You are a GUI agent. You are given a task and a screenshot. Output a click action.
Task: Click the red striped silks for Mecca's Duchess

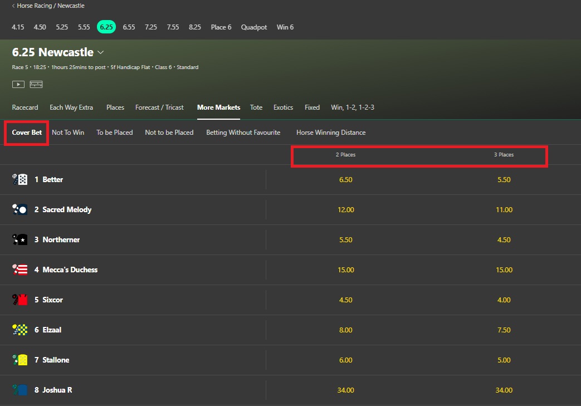20,270
